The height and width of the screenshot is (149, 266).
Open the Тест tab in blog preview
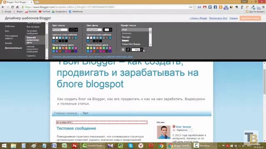[85, 113]
